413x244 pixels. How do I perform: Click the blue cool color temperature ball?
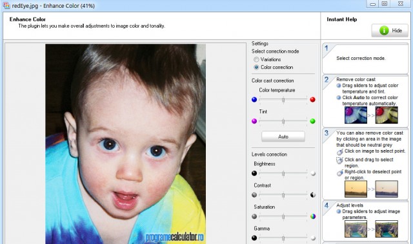tap(254, 100)
